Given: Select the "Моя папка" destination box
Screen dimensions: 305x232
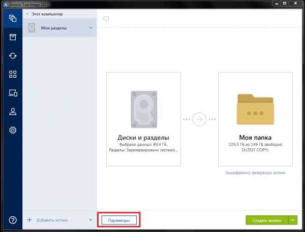Looking at the screenshot, I should click(255, 119).
